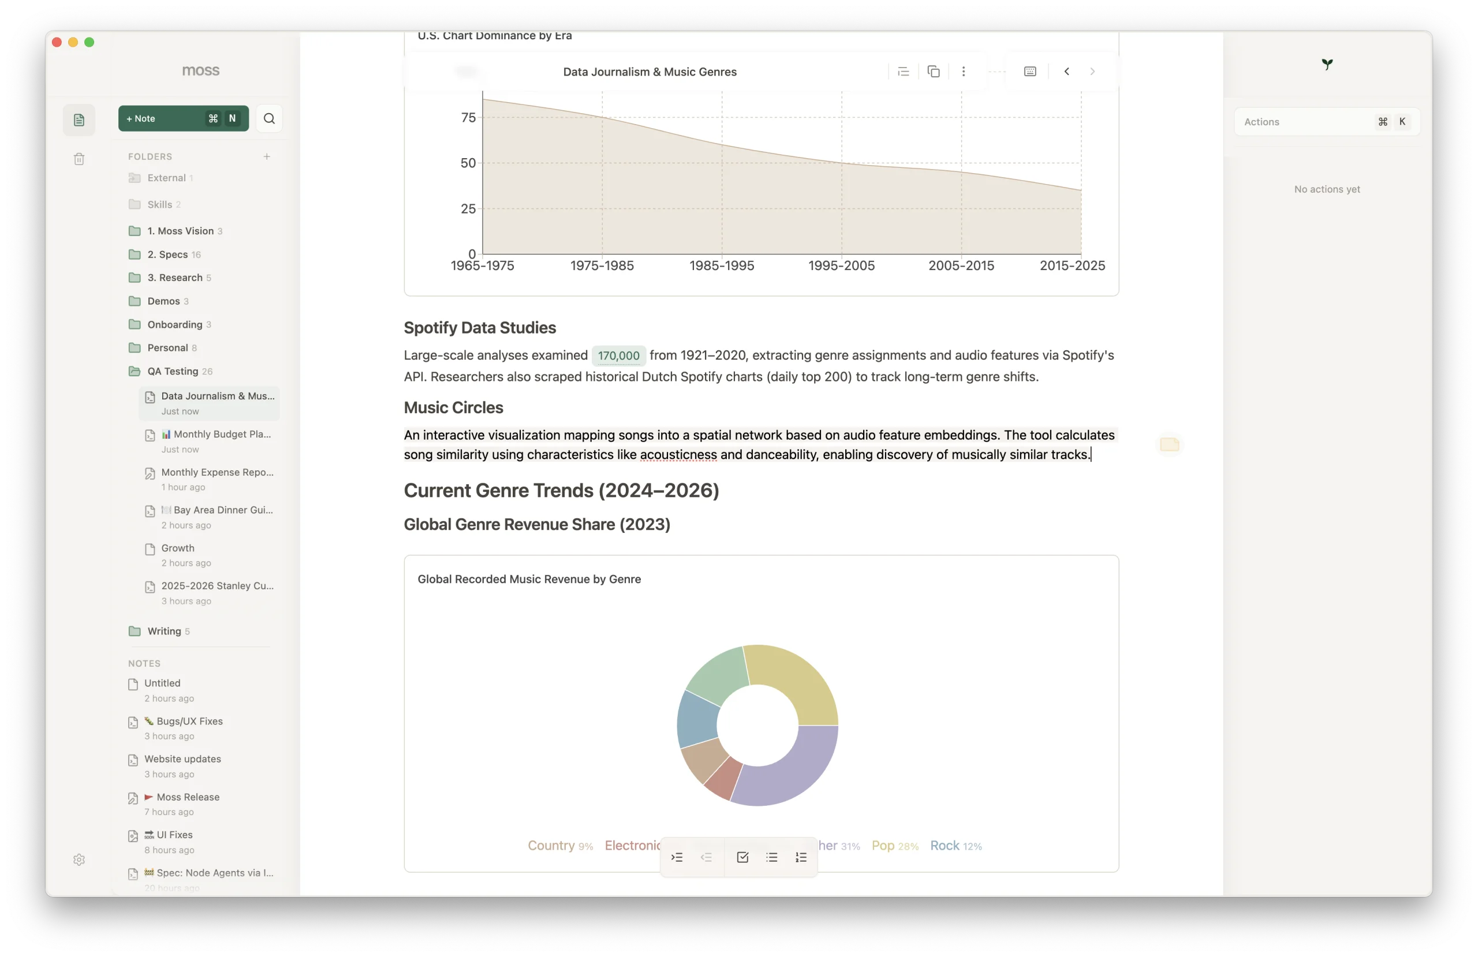Viewport: 1478px width, 957px height.
Task: Open keyboard shortcuts via the keyboard icon
Action: pos(1029,71)
